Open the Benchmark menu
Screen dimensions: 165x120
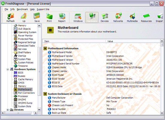click(x=22, y=9)
